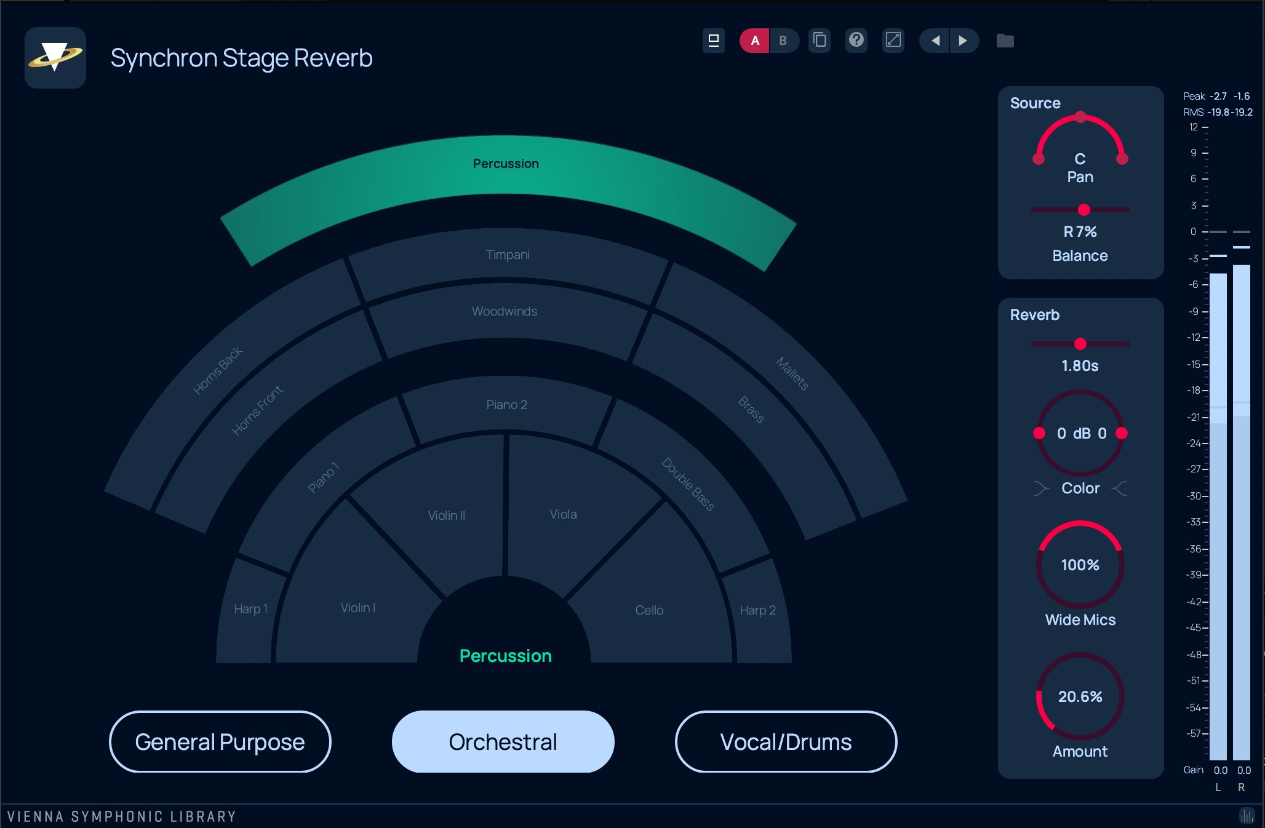1265x828 pixels.
Task: Go to next preset with right arrow
Action: pos(964,41)
